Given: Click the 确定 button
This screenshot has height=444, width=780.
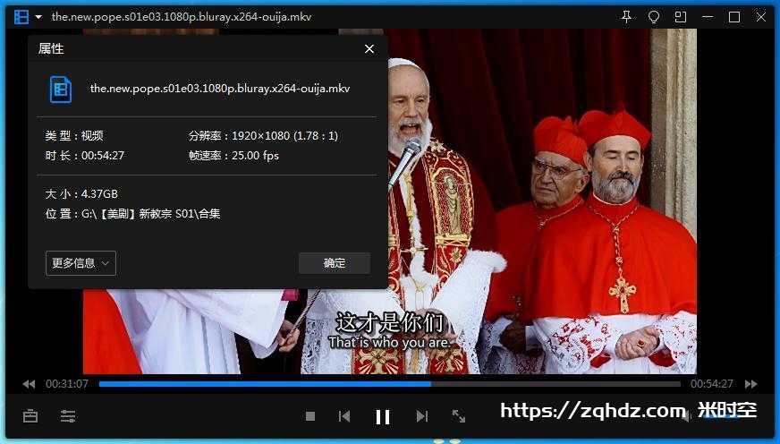Looking at the screenshot, I should [x=335, y=263].
